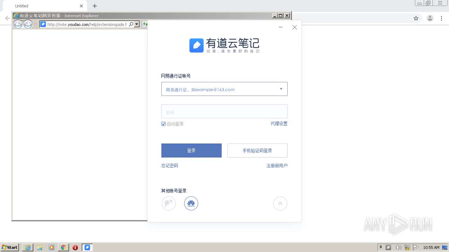Open a new tab with plus button
Image resolution: width=449 pixels, height=252 pixels.
(95, 6)
